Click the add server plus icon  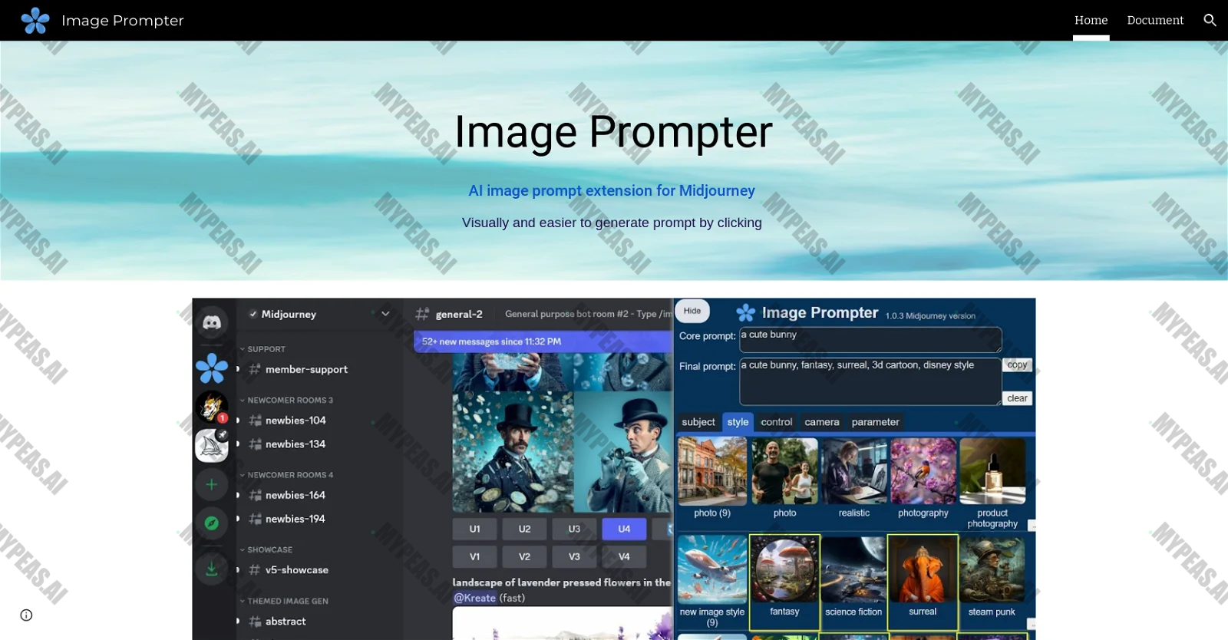(x=212, y=484)
